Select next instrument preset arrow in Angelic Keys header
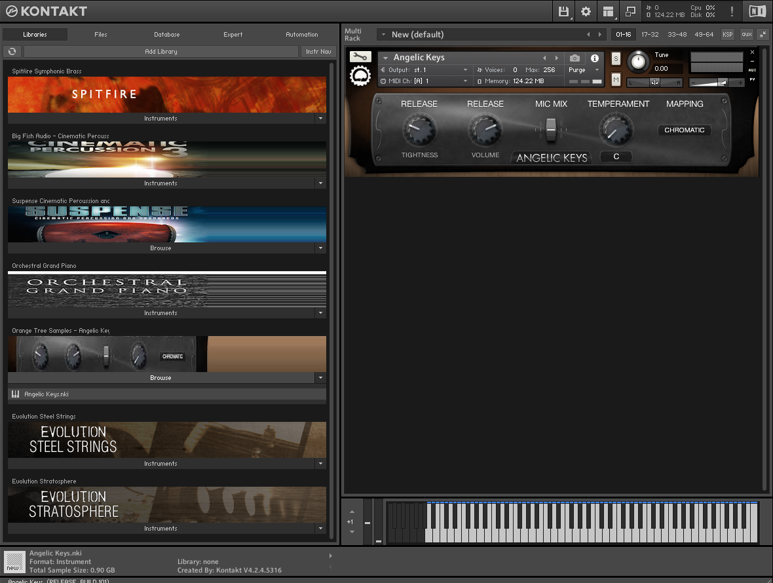Screen dimensions: 773x583 point(557,58)
